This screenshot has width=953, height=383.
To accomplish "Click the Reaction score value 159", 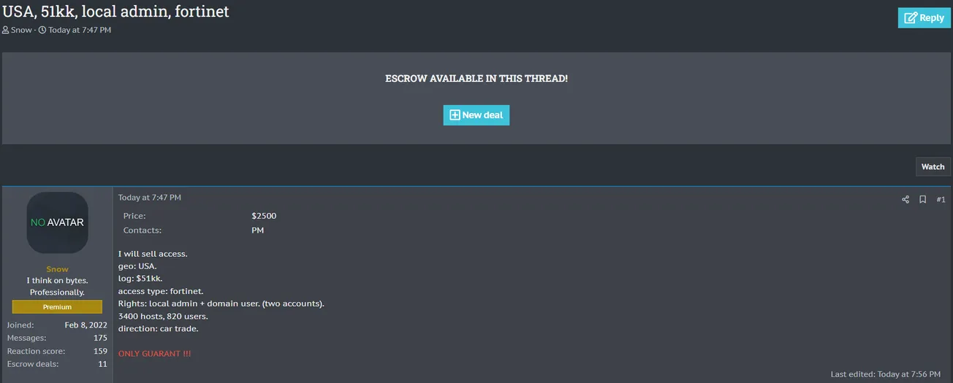I will click(100, 351).
